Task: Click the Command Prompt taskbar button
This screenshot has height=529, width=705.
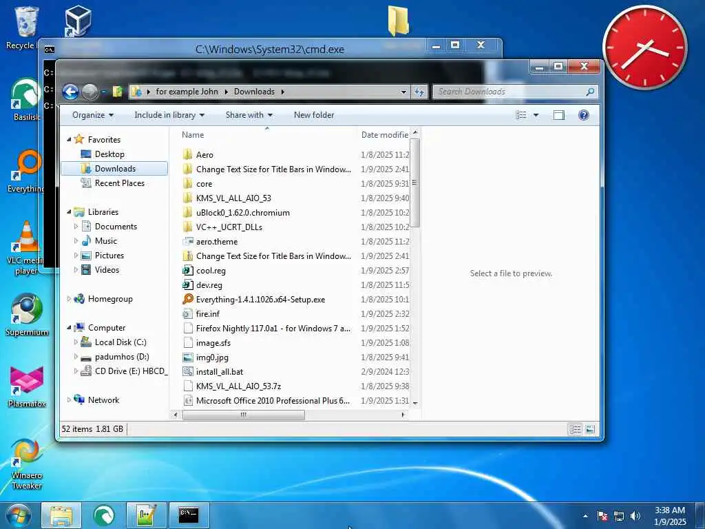Action: click(189, 515)
